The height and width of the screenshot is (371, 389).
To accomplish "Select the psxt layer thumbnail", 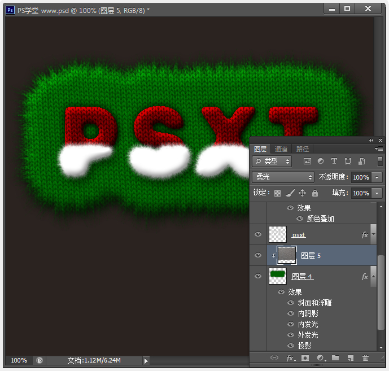I will pyautogui.click(x=278, y=234).
